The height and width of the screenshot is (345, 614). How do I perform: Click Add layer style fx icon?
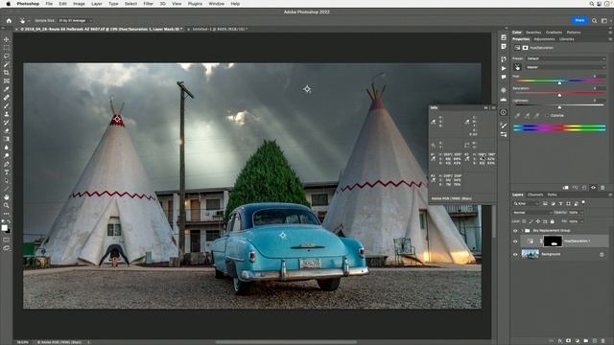(x=560, y=341)
